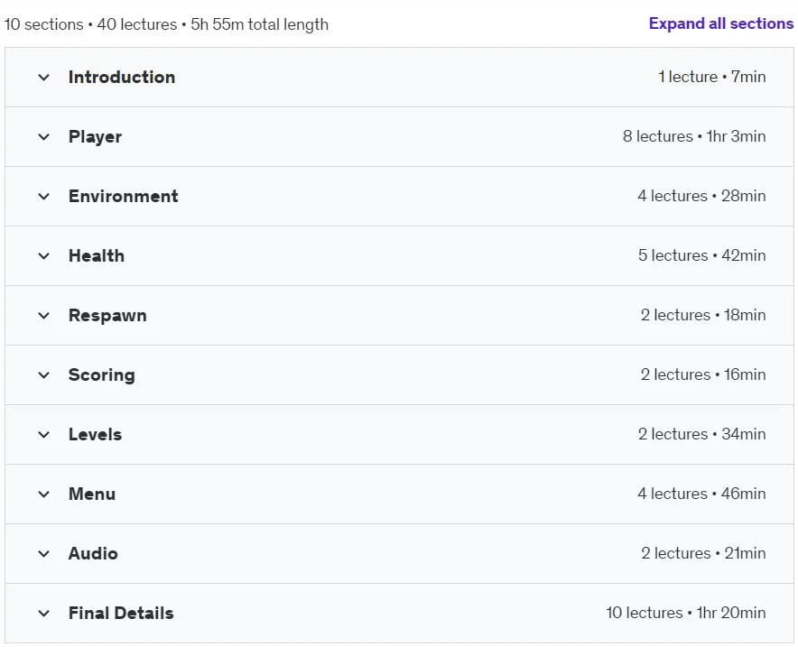The height and width of the screenshot is (647, 798).
Task: Expand the Player section chevron
Action: click(43, 137)
